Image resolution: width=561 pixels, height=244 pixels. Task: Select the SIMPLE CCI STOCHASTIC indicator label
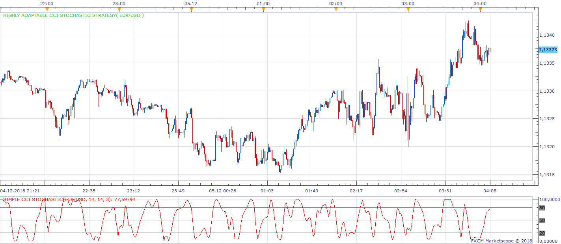click(x=69, y=199)
